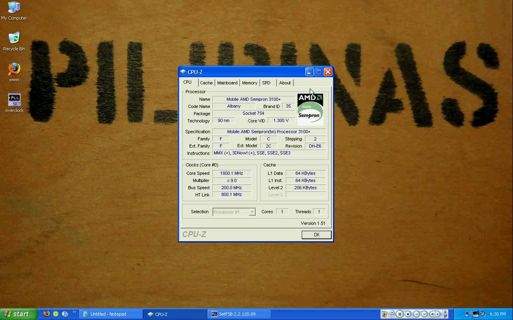513x320 pixels.
Task: Click the Stepping value 2
Action: click(x=315, y=139)
